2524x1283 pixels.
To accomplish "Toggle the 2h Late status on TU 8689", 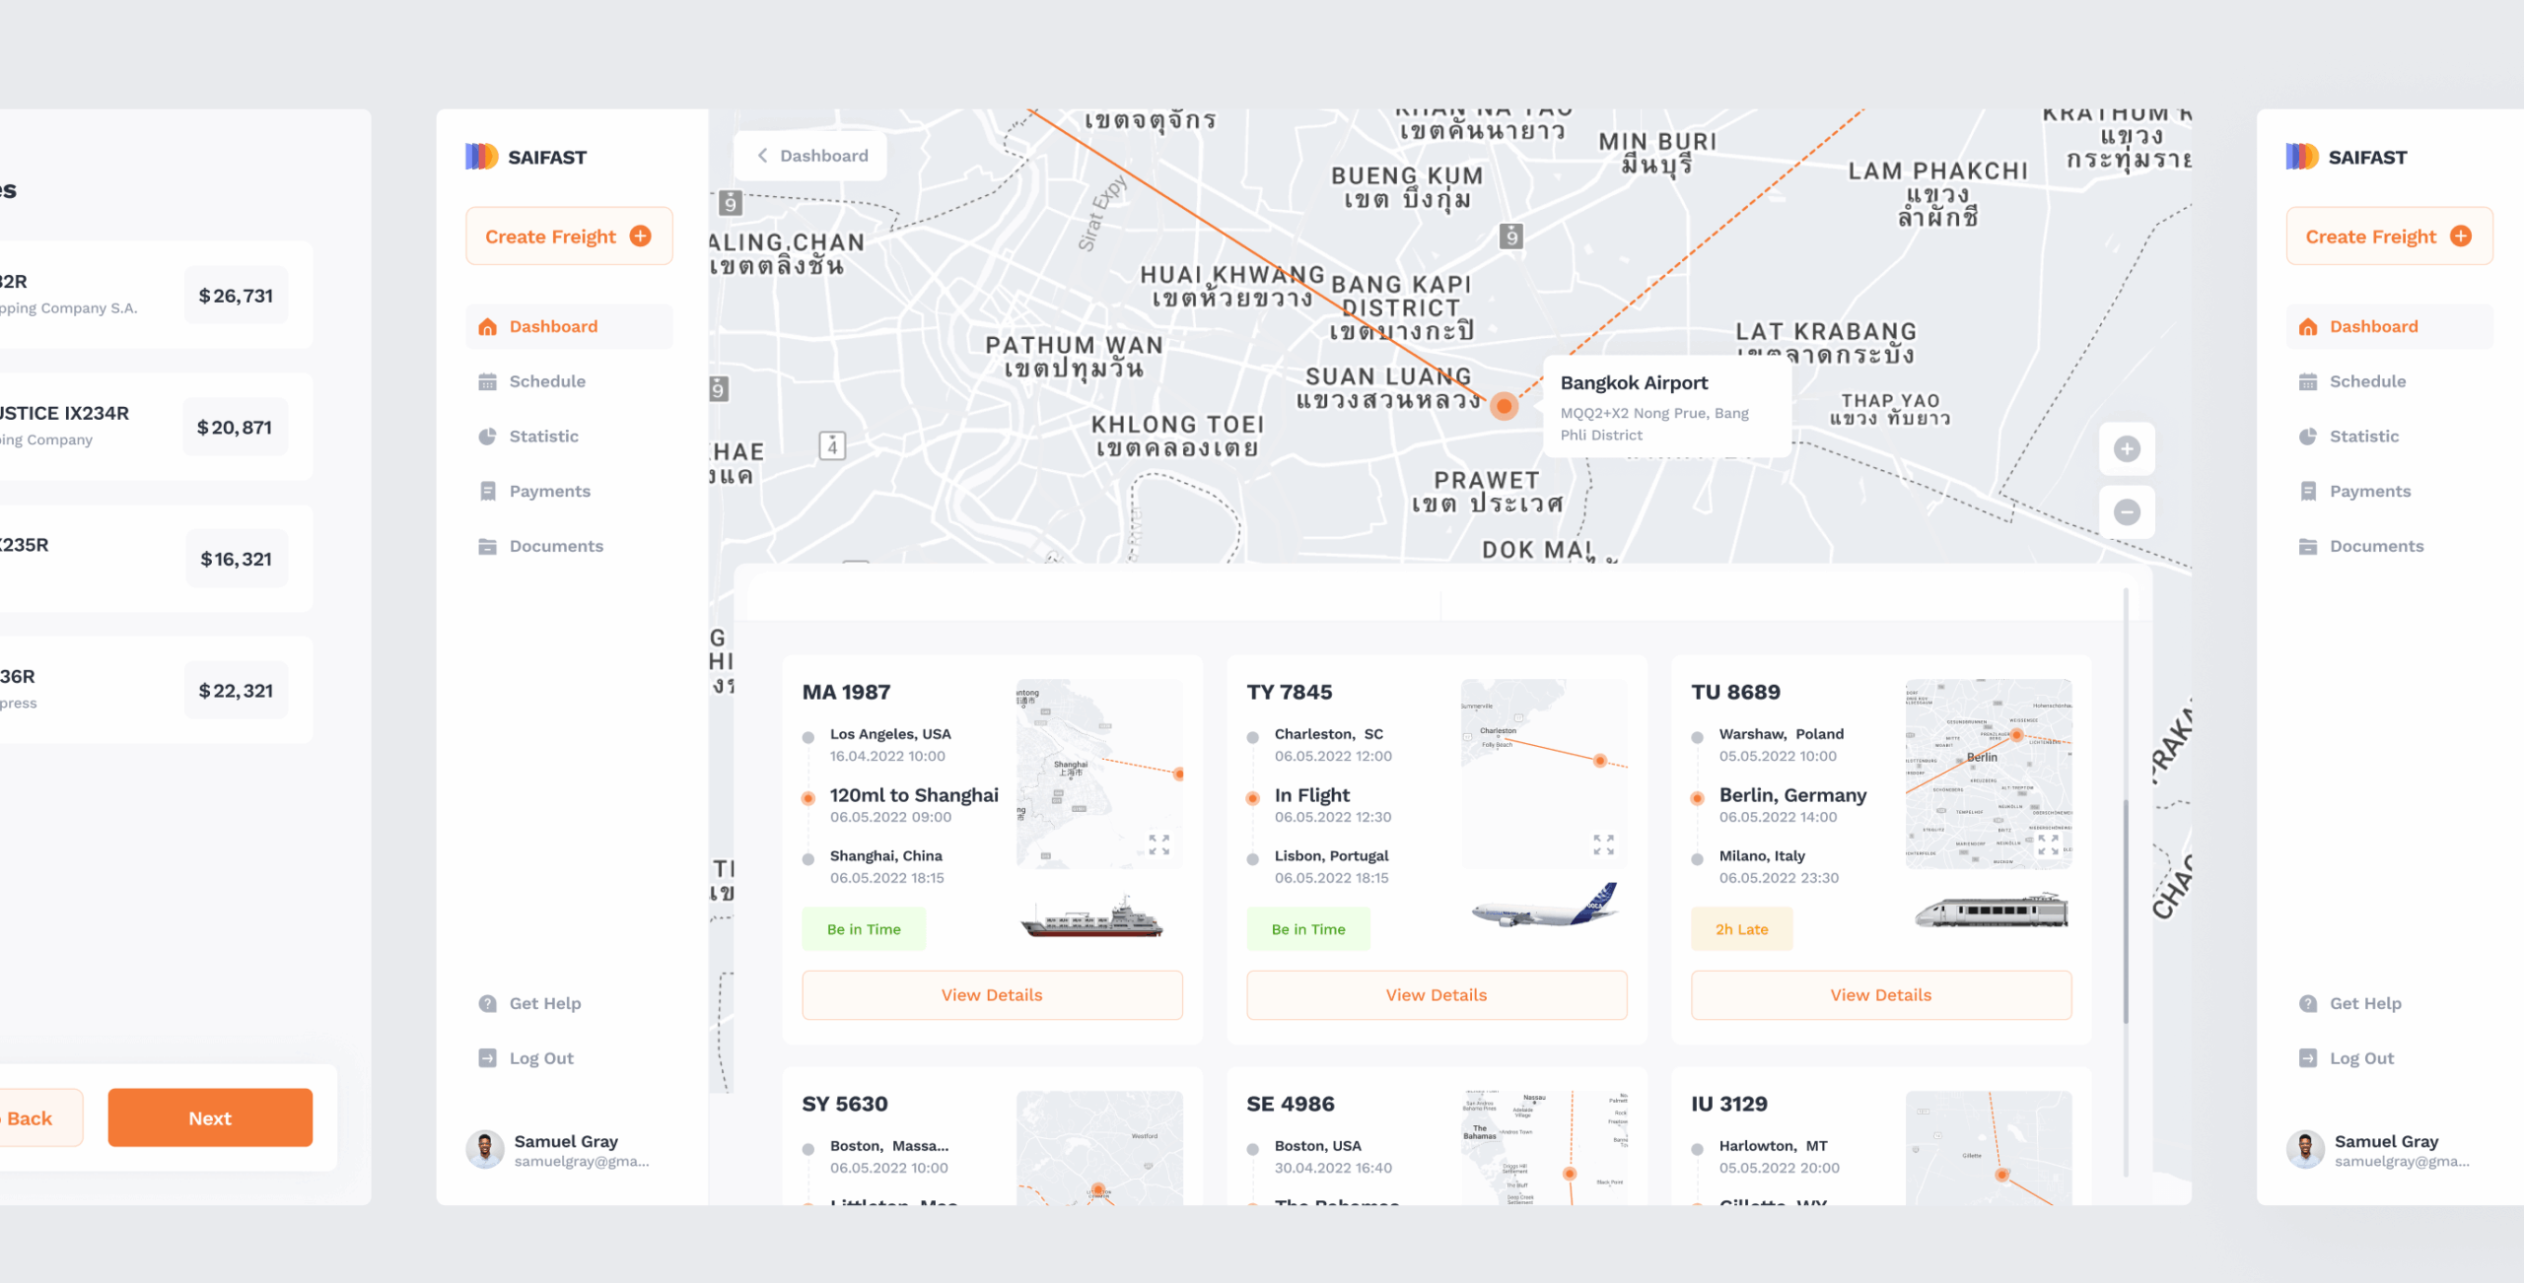I will pos(1741,928).
